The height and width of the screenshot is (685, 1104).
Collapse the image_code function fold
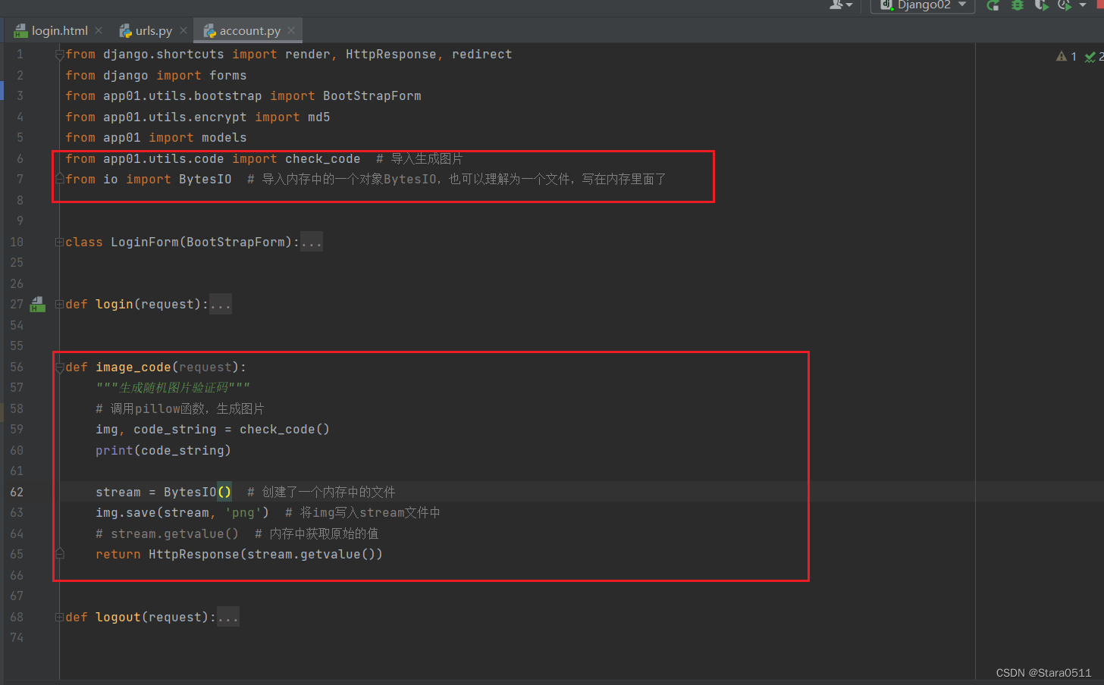tap(59, 368)
